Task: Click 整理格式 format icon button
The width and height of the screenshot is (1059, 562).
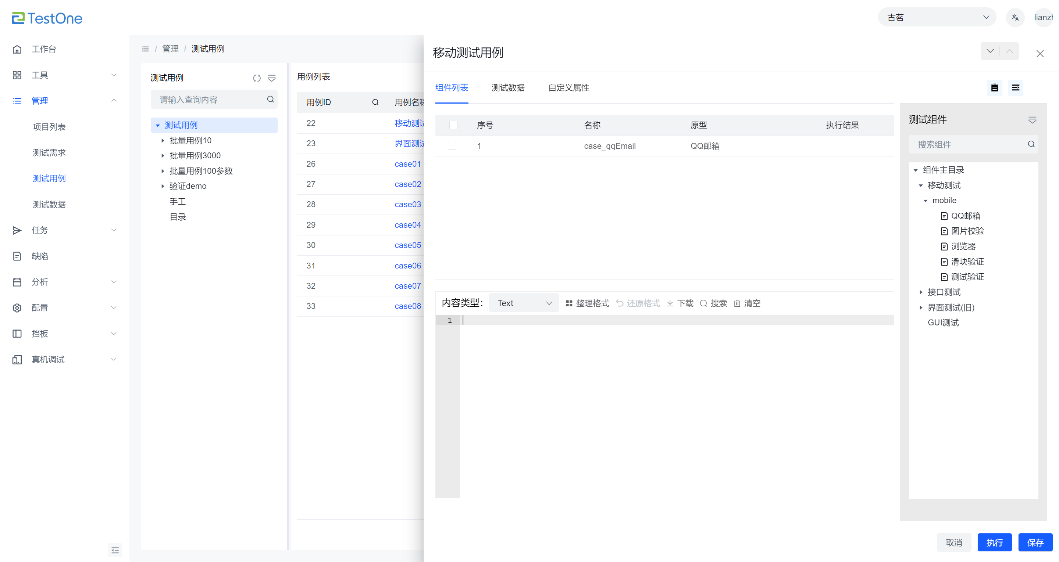Action: [587, 303]
